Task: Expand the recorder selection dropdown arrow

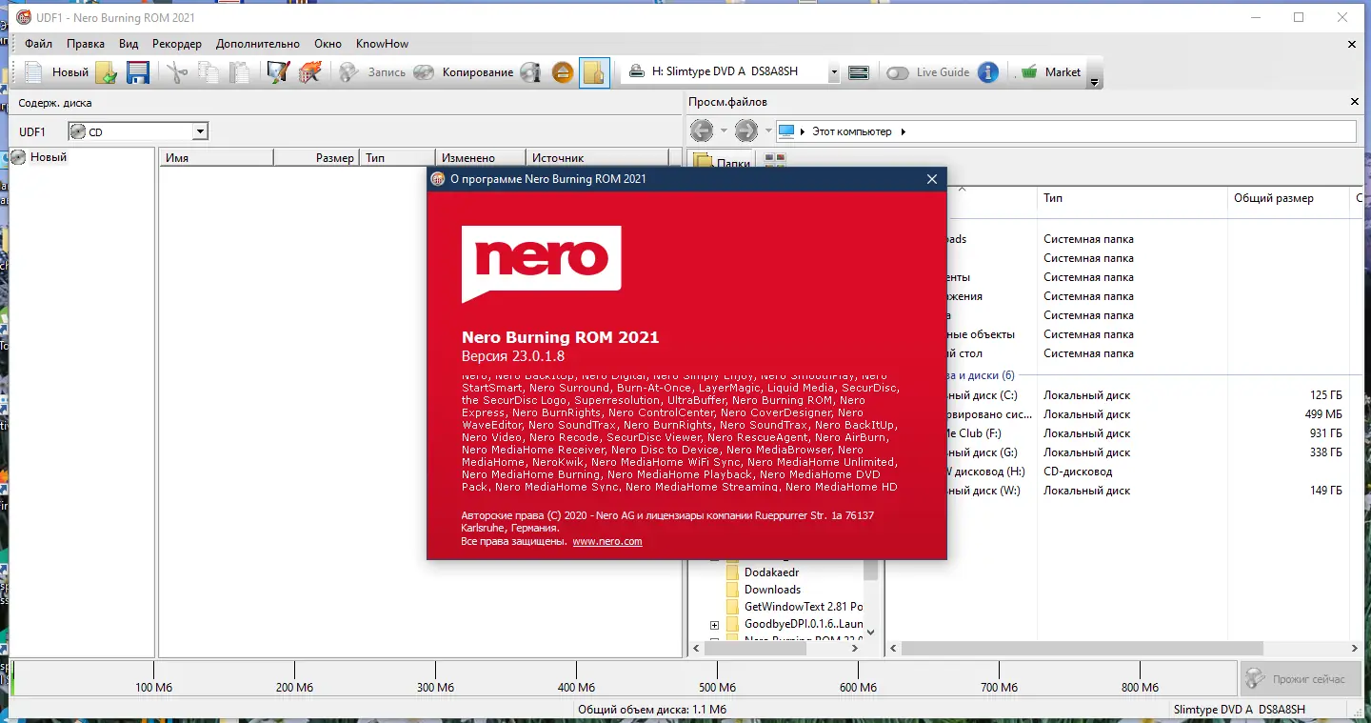Action: pyautogui.click(x=833, y=71)
